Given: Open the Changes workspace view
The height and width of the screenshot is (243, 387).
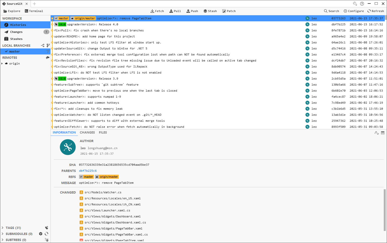Looking at the screenshot, I should coord(25,32).
